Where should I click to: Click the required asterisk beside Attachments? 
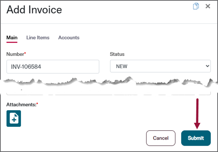pyautogui.click(x=37, y=103)
